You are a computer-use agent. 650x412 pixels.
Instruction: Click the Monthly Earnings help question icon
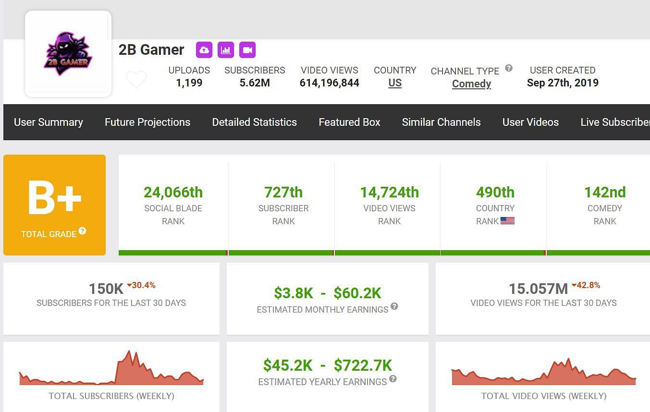394,306
